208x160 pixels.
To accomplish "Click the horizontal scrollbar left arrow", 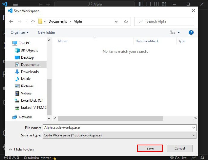I will [x=55, y=118].
